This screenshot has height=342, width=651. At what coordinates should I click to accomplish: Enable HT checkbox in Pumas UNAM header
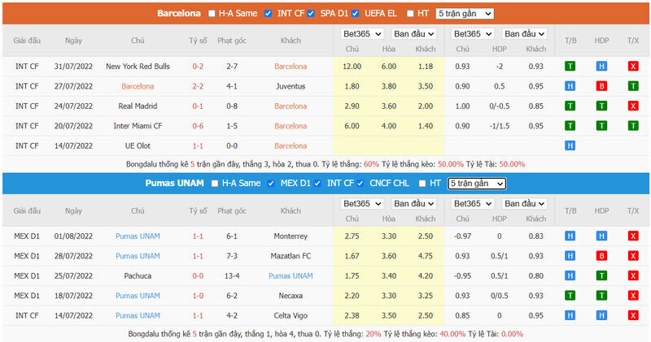pos(422,184)
